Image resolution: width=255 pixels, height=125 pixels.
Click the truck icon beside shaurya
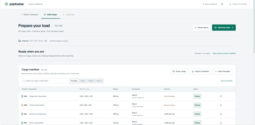tap(20, 41)
